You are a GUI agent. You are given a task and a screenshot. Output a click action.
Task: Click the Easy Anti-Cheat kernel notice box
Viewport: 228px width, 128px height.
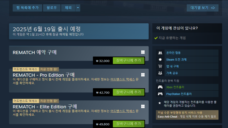point(187,115)
